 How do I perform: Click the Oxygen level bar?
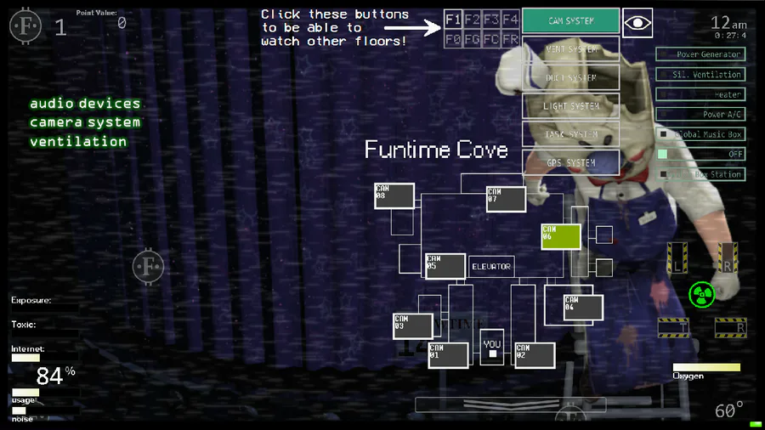coord(706,367)
